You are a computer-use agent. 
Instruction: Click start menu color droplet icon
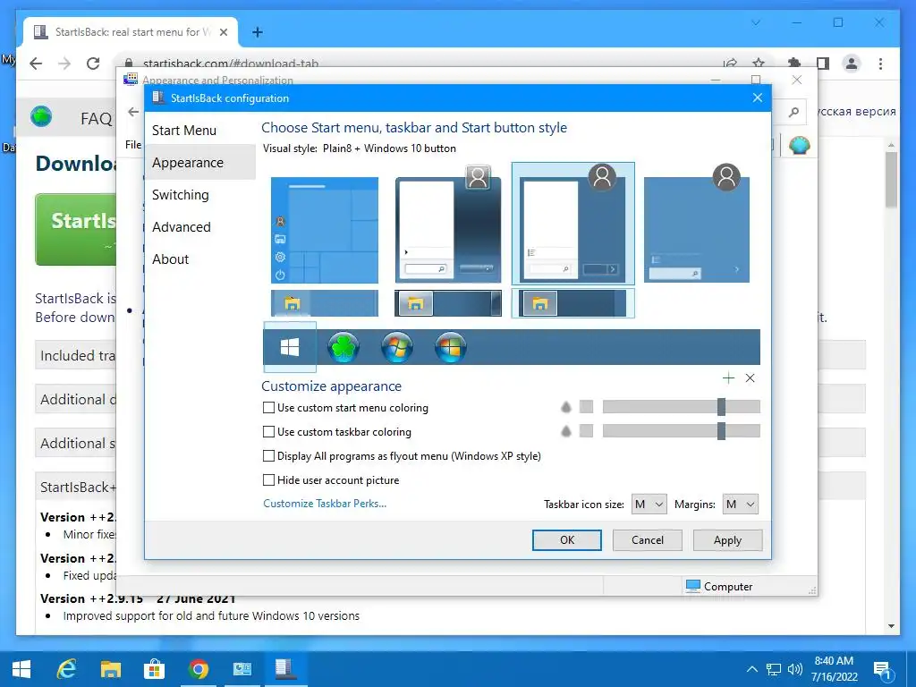[x=565, y=407]
